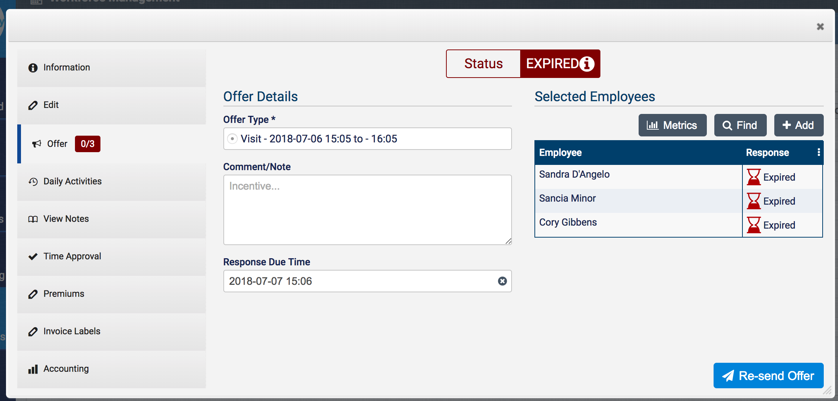
Task: Type in the Comment/Note incentive box
Action: point(367,210)
